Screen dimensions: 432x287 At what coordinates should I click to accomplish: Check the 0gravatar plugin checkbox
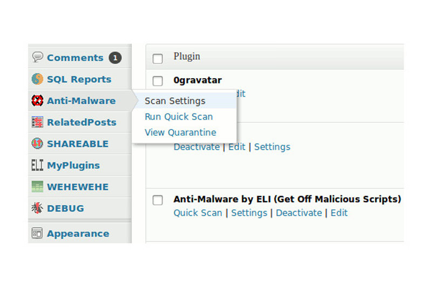pyautogui.click(x=158, y=81)
